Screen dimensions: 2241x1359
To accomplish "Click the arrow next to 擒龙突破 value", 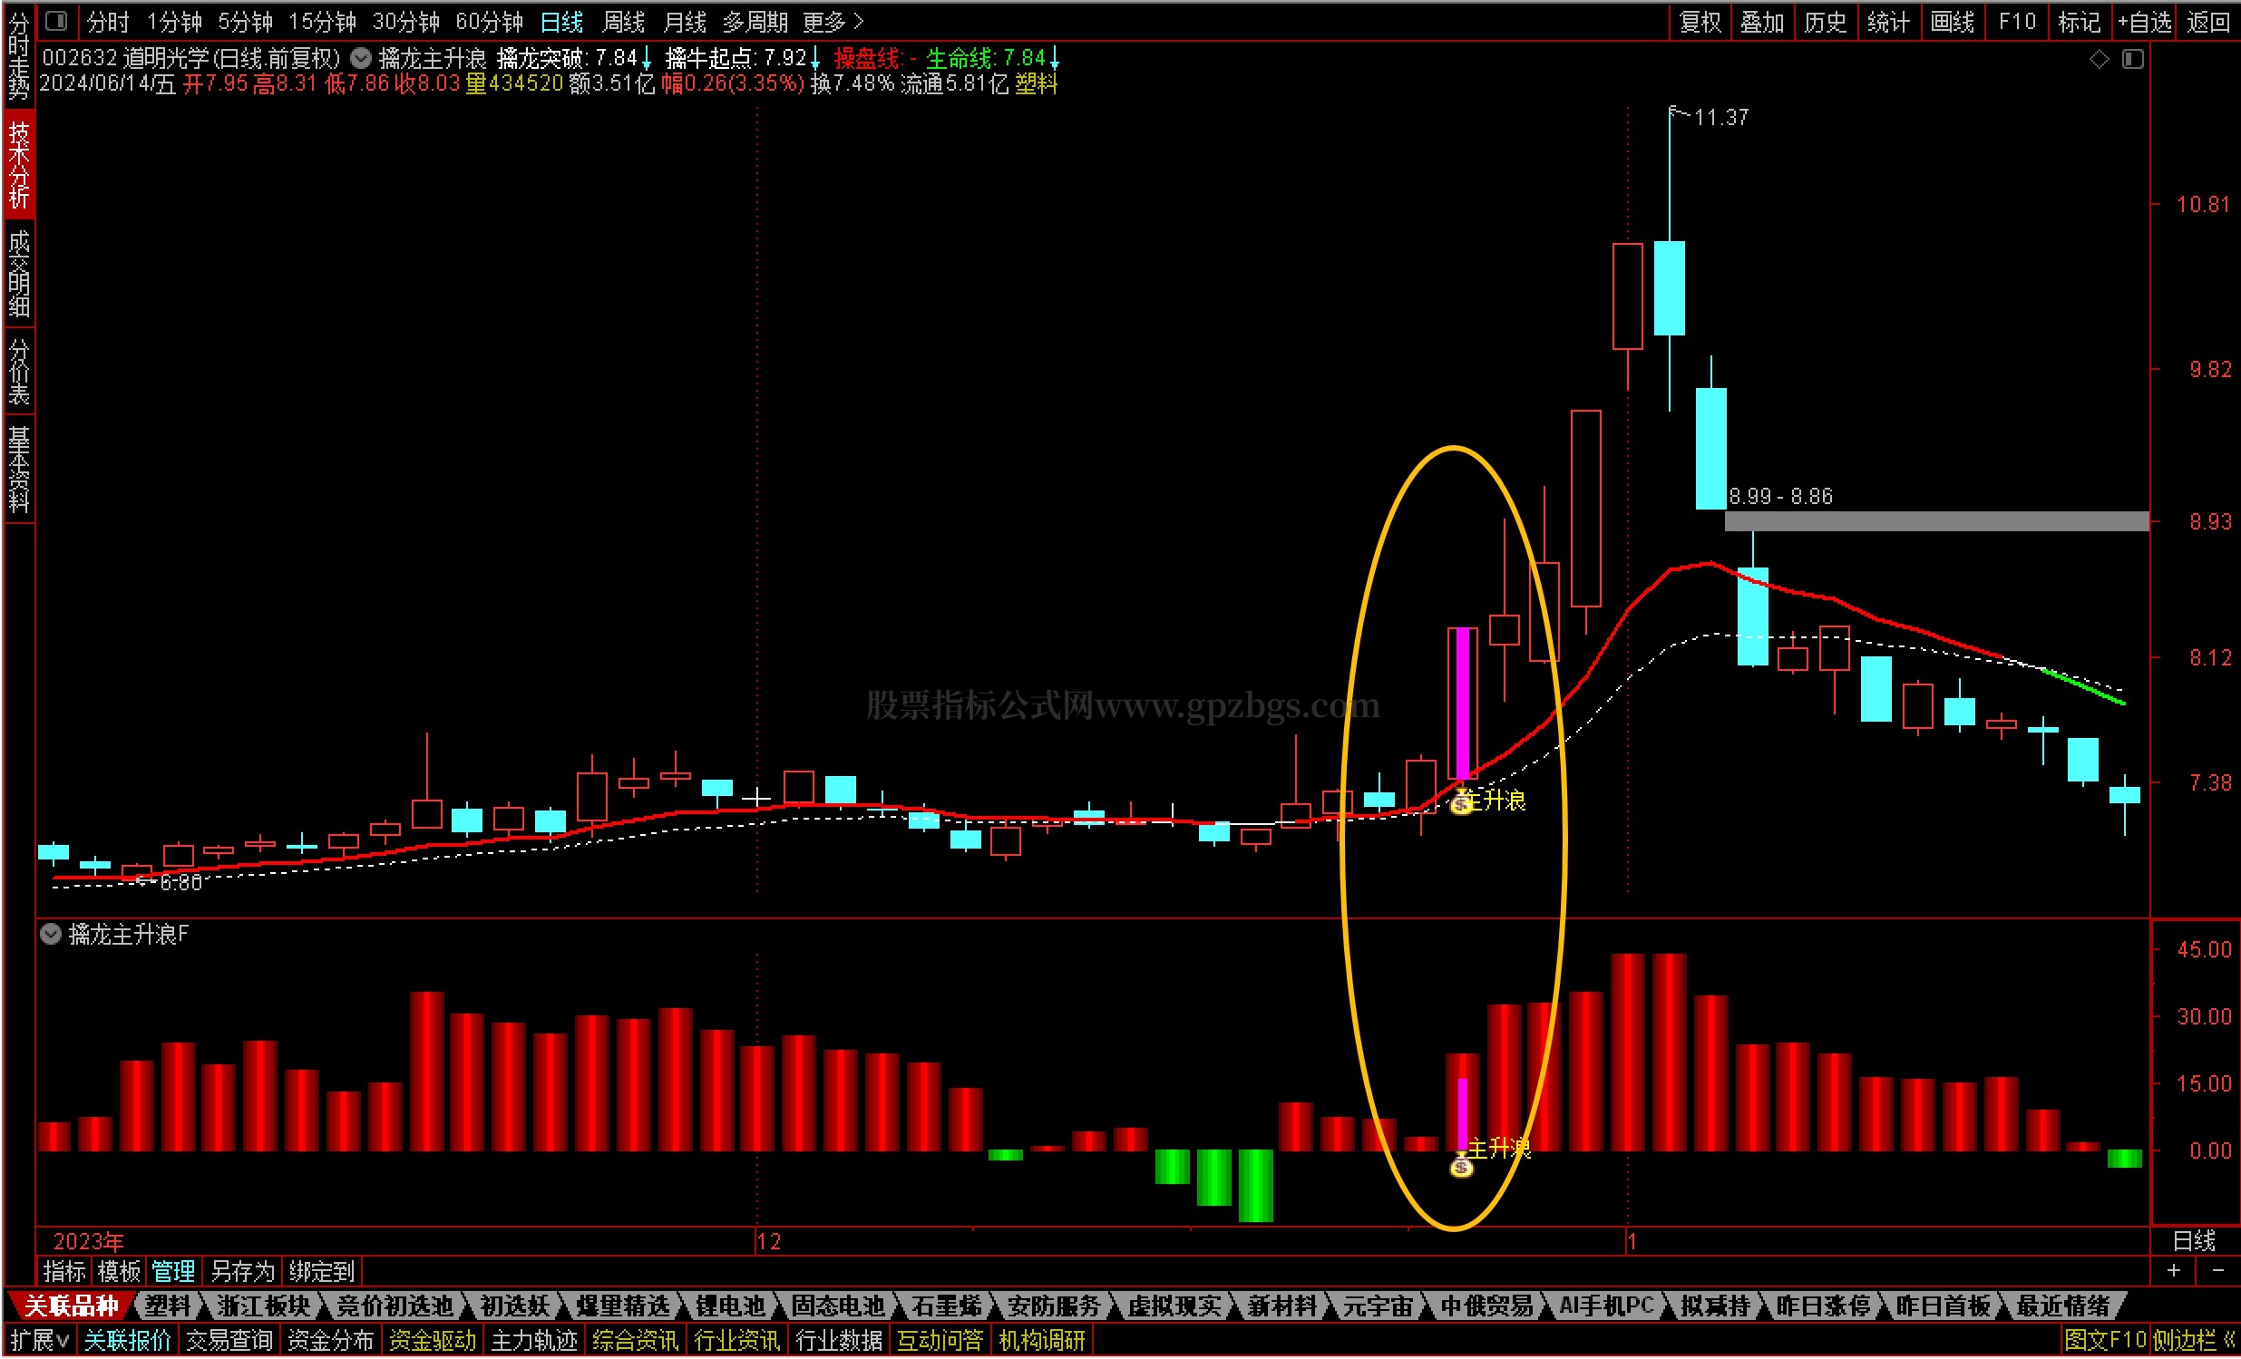I will click(647, 59).
